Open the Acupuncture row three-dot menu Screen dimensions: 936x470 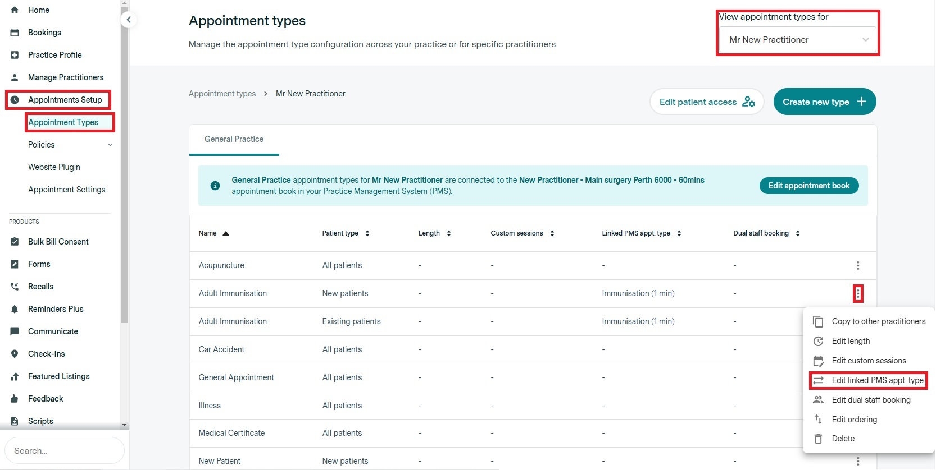tap(857, 265)
